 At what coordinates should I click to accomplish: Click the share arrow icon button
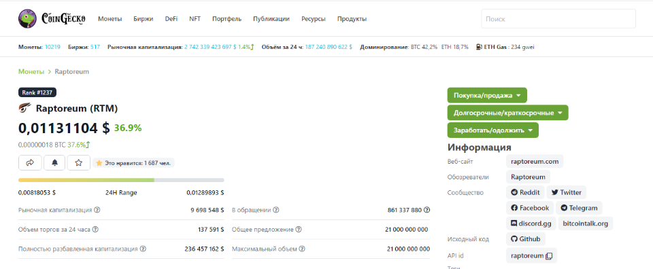(30, 163)
